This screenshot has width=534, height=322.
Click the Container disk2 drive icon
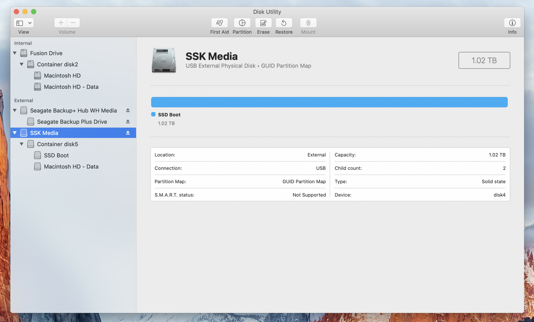(x=31, y=64)
